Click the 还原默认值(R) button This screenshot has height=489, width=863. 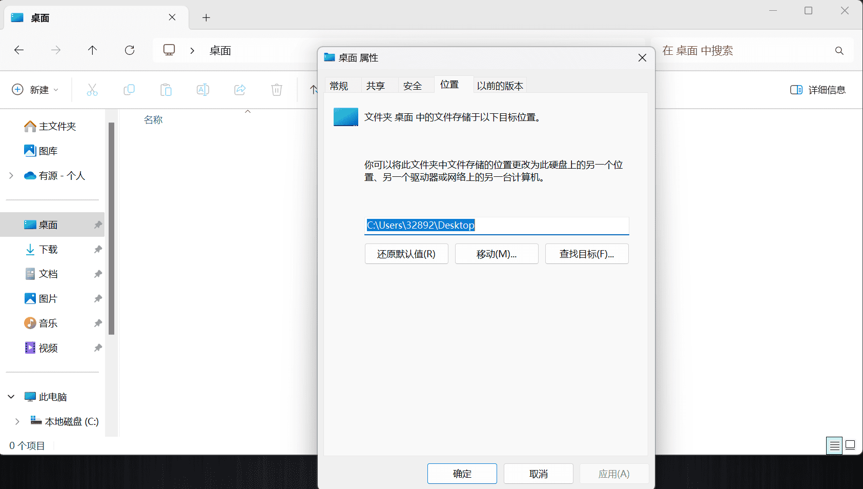coord(406,254)
